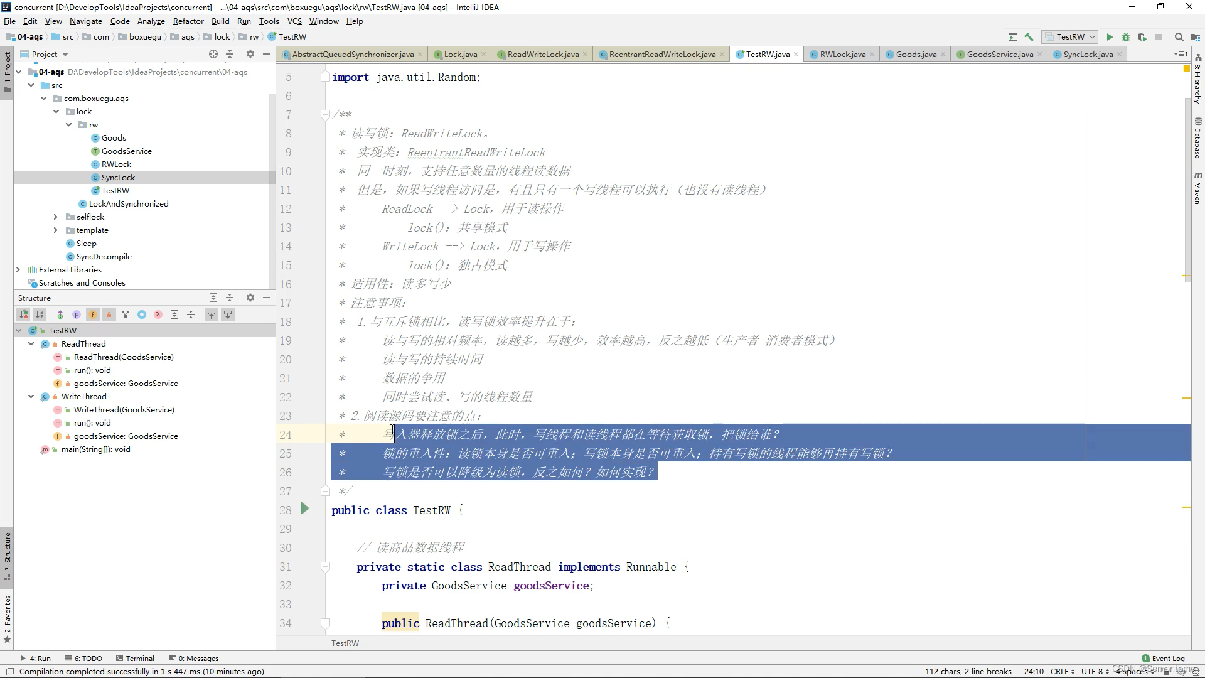Expand the selflock package folder

click(56, 217)
